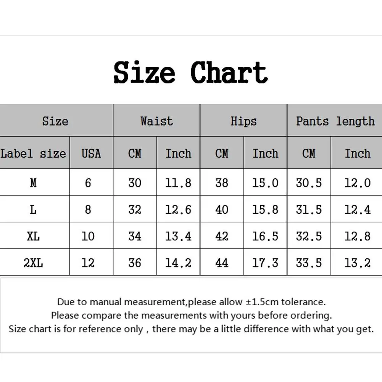Click the CM subheader under Pants length

click(x=309, y=153)
